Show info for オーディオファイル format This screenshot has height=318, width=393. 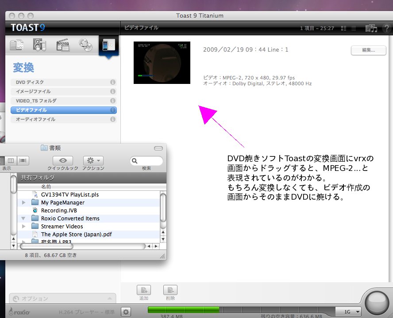click(113, 119)
